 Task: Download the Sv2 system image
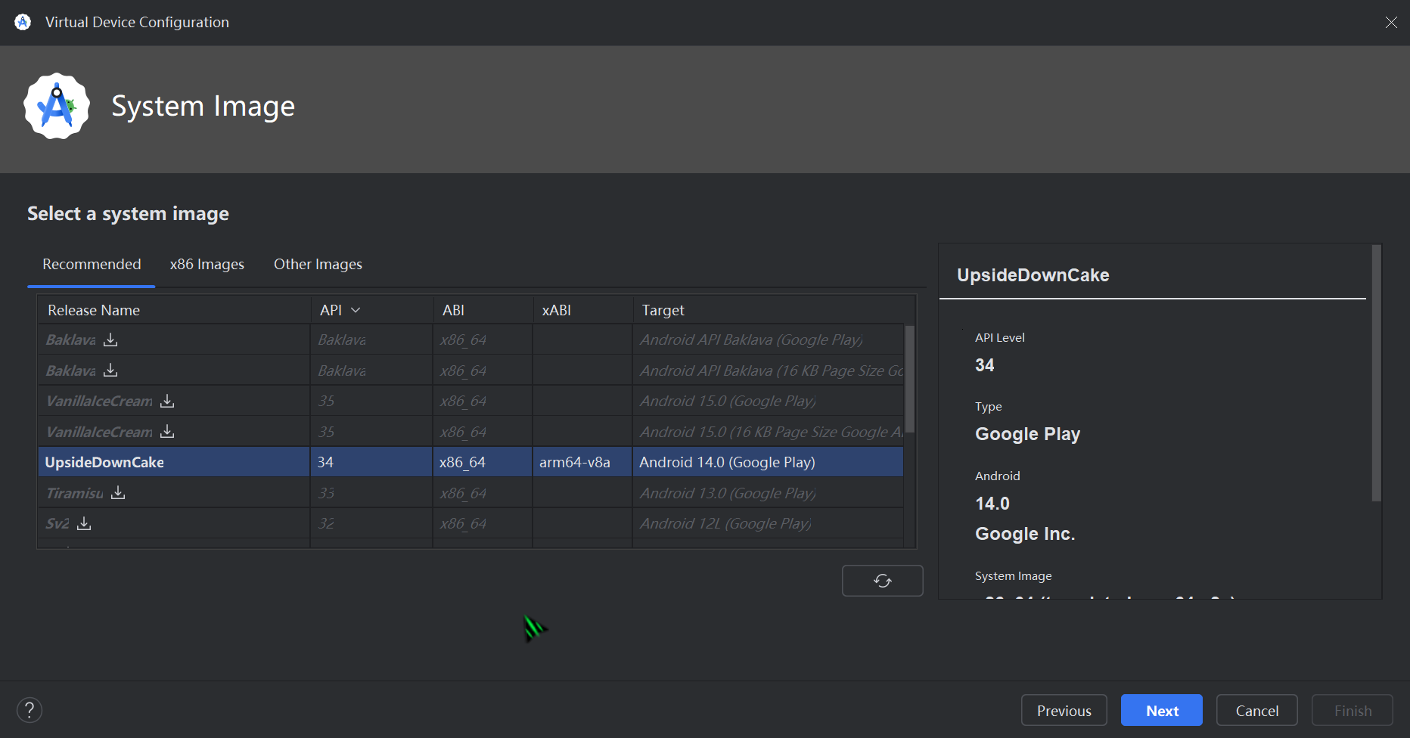tap(84, 523)
